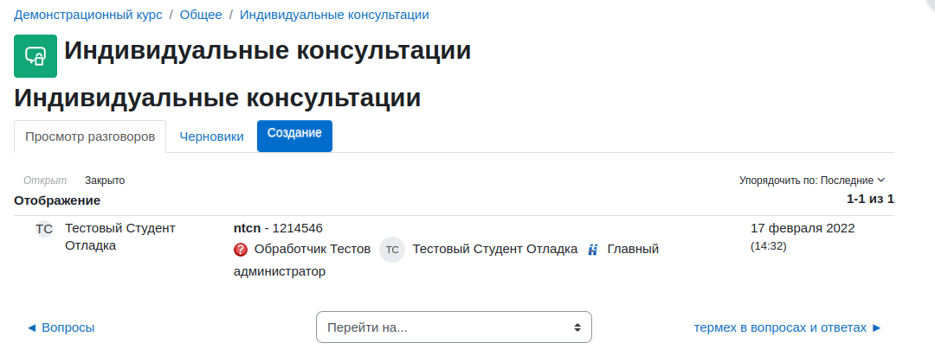Open the Общее breadcrumb link

pos(201,15)
